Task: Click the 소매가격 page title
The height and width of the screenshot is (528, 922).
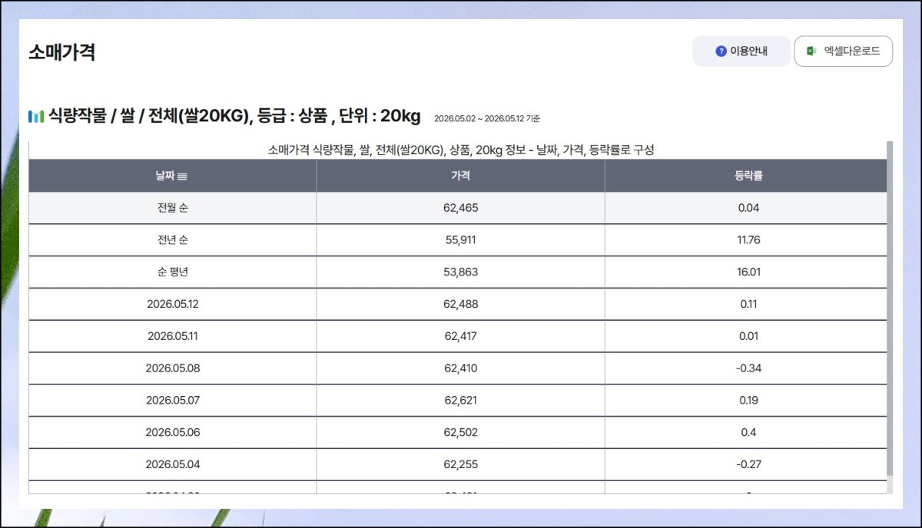Action: coord(61,53)
